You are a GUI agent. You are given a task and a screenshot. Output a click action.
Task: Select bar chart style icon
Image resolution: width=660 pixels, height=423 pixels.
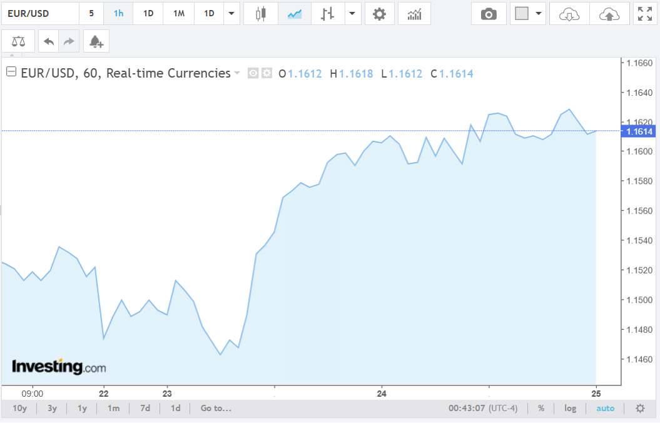tap(327, 14)
